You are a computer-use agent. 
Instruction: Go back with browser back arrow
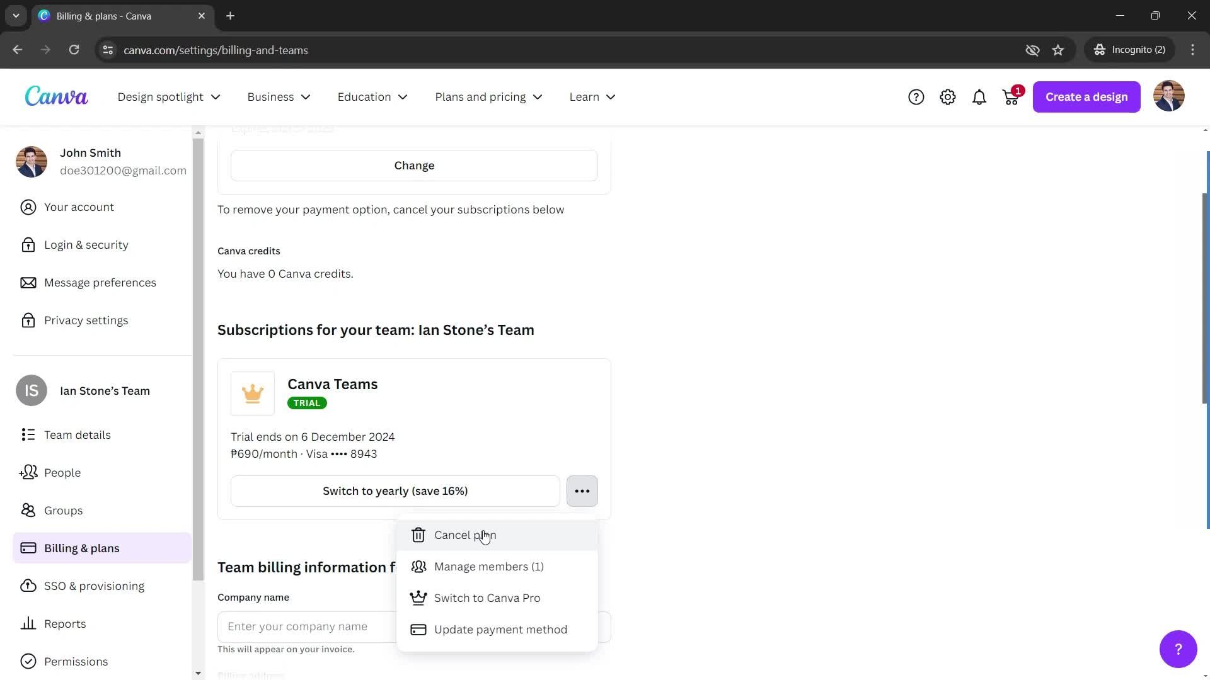tap(17, 50)
